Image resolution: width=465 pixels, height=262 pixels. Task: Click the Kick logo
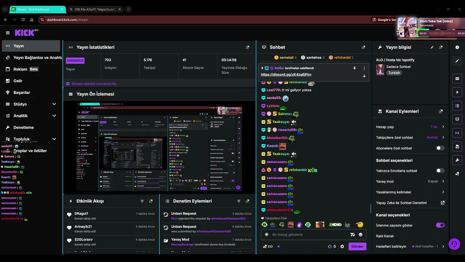(27, 33)
